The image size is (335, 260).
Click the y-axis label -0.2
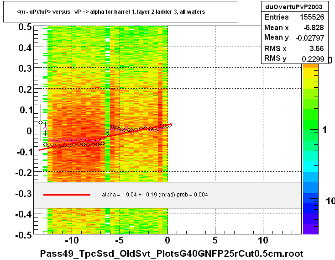[x=23, y=173]
